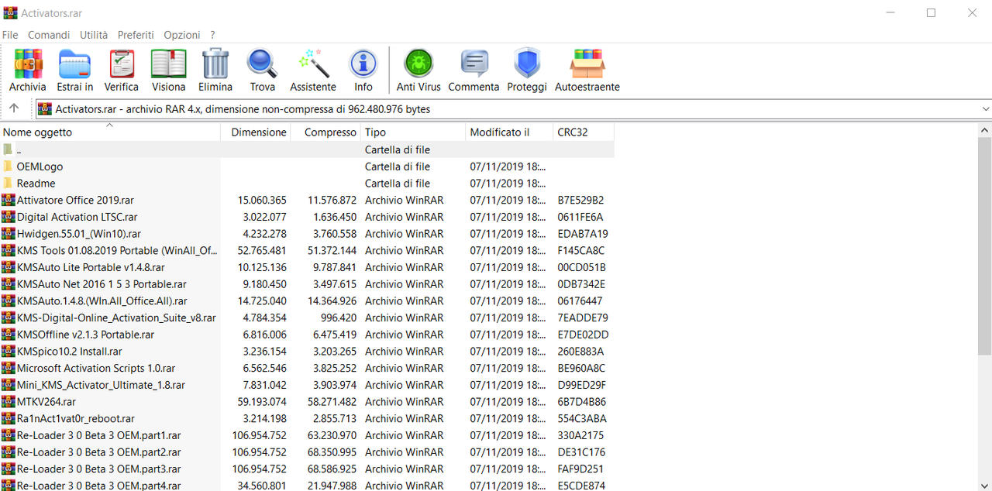Open the Preferiti menu
This screenshot has height=491, width=992.
click(136, 35)
